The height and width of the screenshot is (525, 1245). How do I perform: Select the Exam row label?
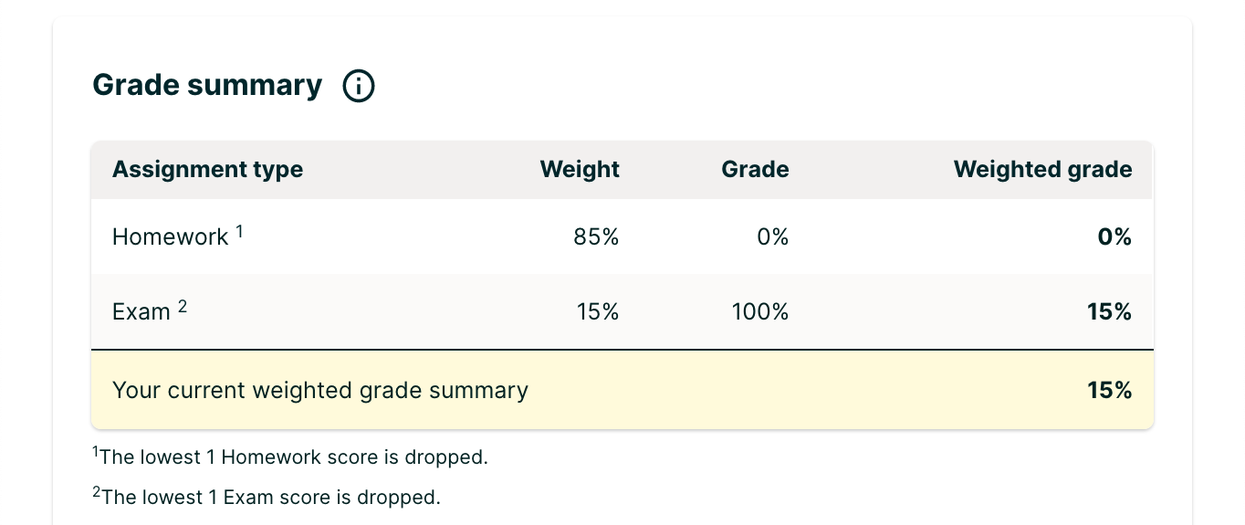click(141, 312)
